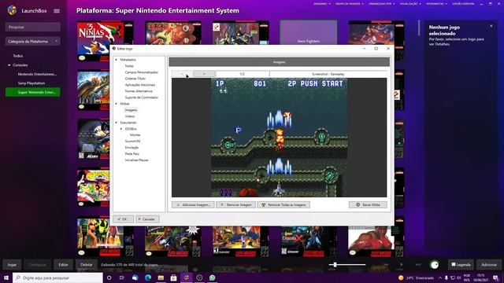The width and height of the screenshot is (504, 283).
Task: Open Microsoft Edge from the taskbar
Action: click(x=148, y=277)
